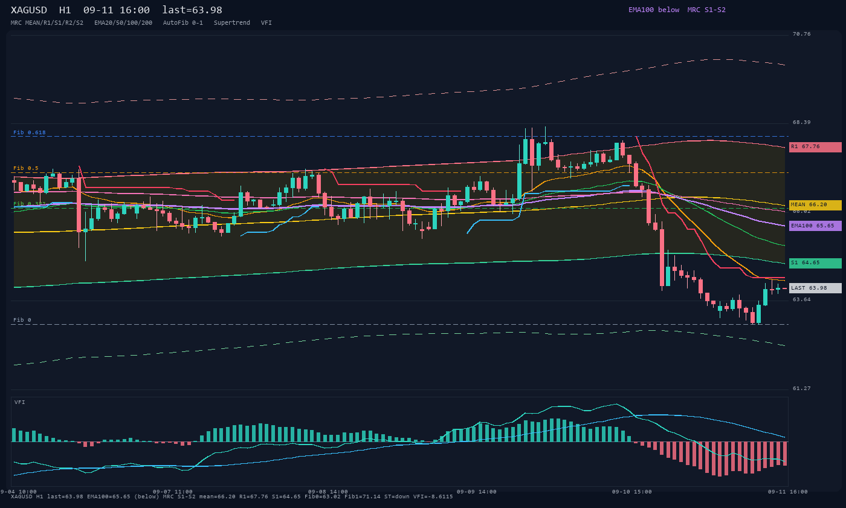Image resolution: width=846 pixels, height=508 pixels.
Task: Click the '09-10 15:00' time axis label
Action: pos(632,492)
